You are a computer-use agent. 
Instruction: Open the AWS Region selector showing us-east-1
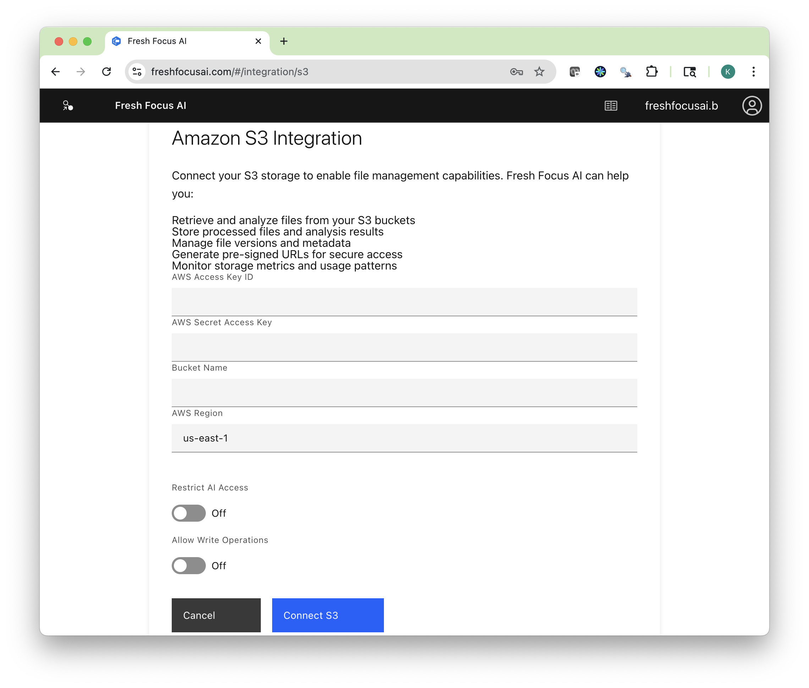tap(404, 438)
